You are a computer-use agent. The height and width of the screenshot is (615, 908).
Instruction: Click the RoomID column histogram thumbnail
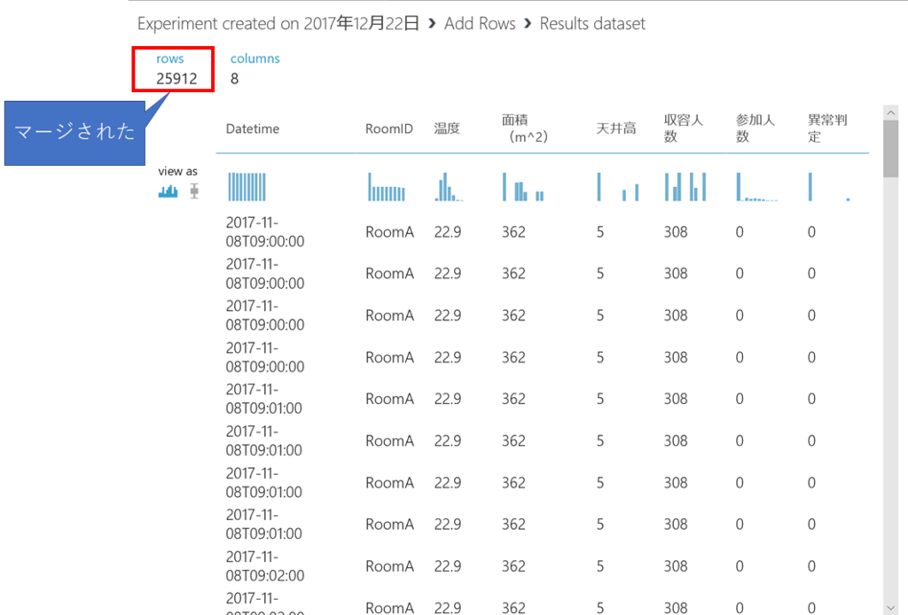(x=387, y=187)
